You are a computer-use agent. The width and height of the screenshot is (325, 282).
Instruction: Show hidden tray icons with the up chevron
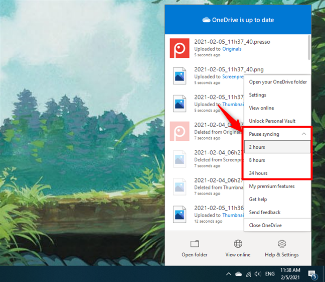(229, 274)
